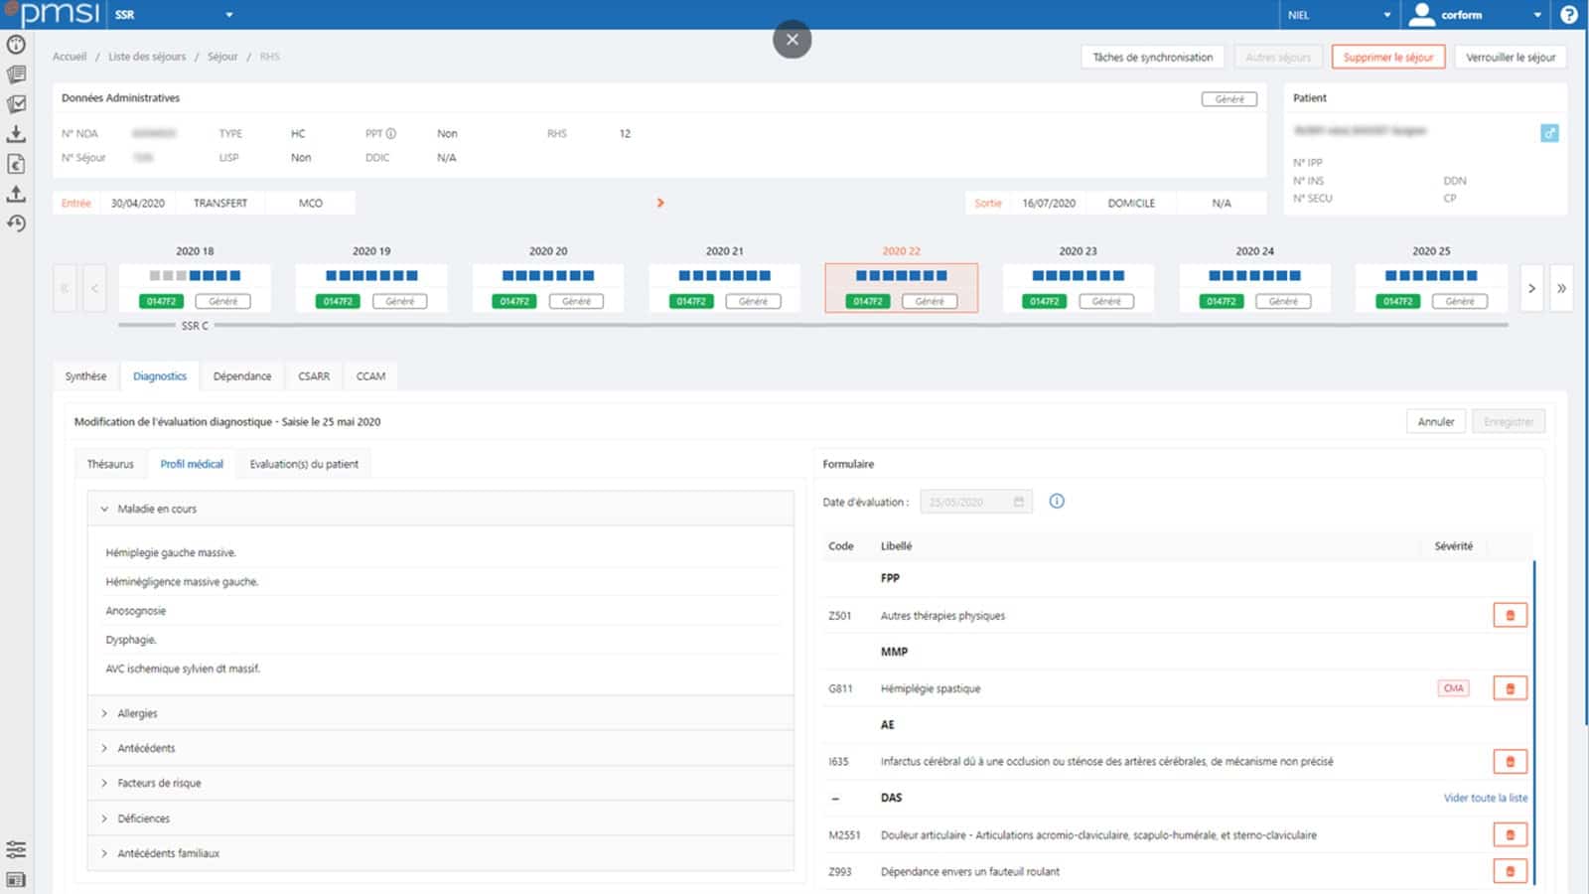1589x894 pixels.
Task: Click Vider toute la liste link
Action: tap(1486, 798)
